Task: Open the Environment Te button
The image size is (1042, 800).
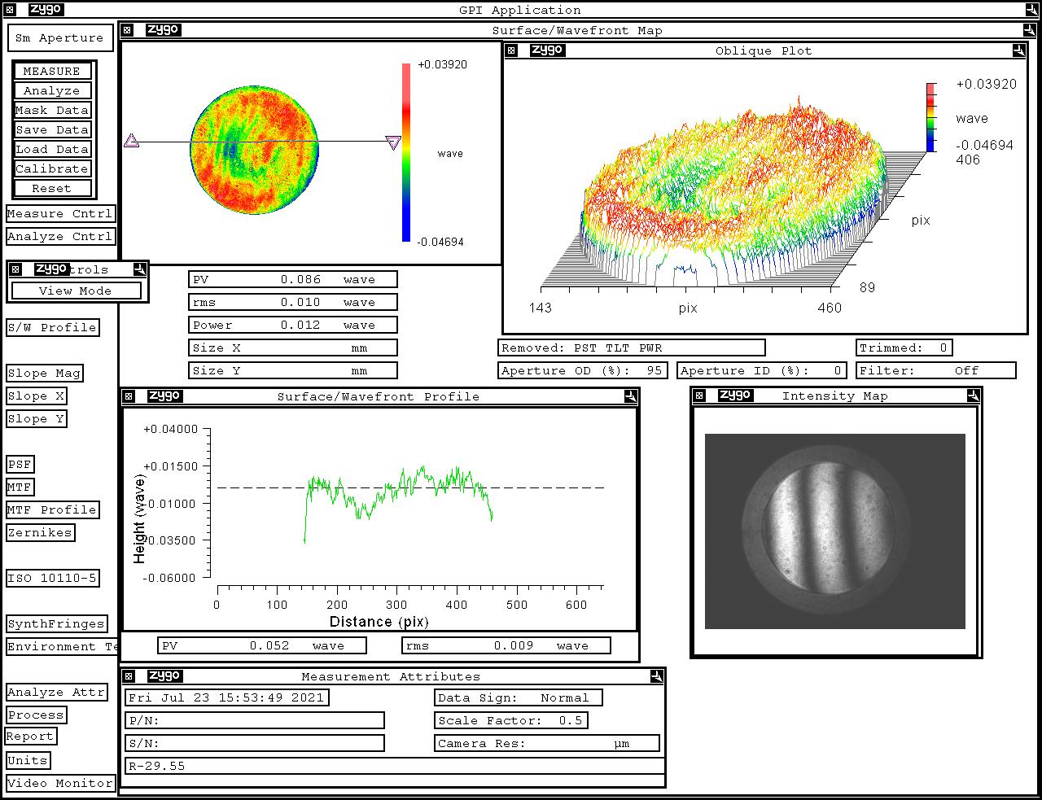Action: tap(62, 646)
